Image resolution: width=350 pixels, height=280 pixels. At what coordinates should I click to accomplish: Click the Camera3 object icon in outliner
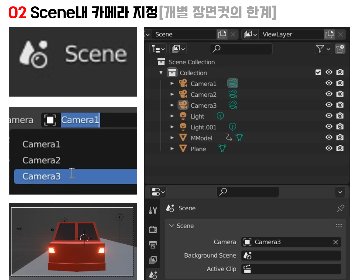[x=183, y=105]
